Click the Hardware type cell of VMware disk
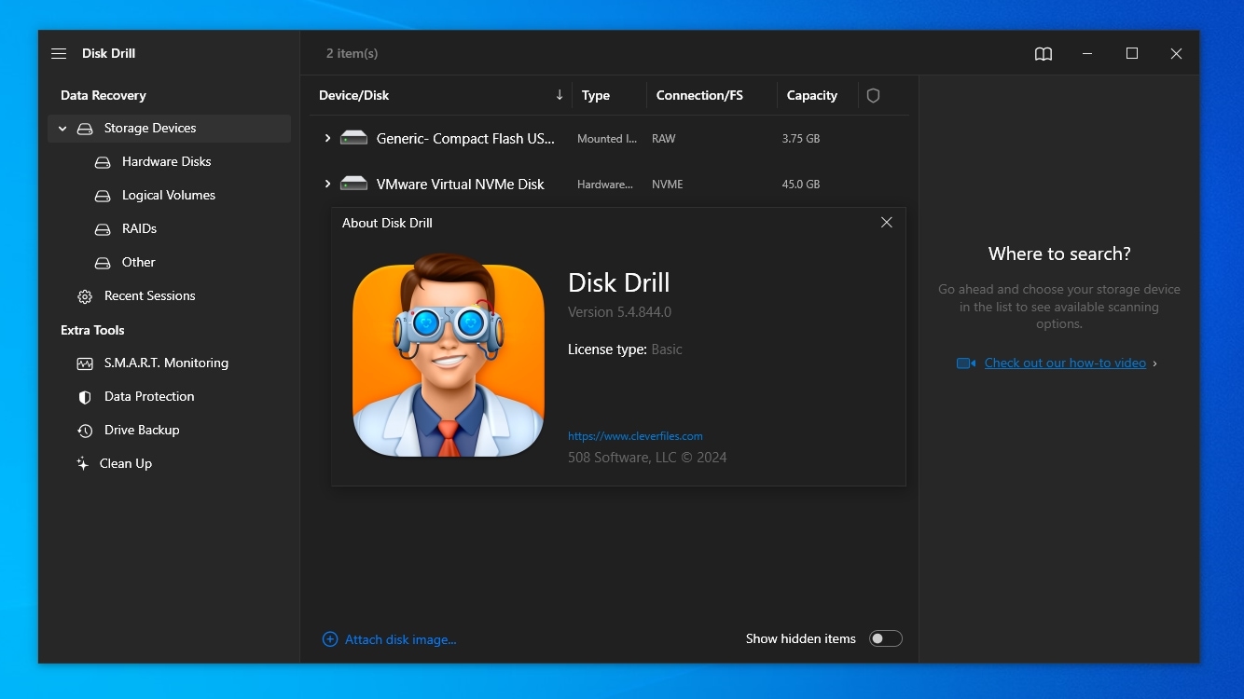Viewport: 1244px width, 699px height. (605, 185)
